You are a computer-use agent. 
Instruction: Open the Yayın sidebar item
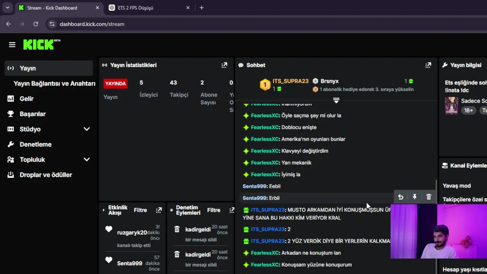click(49, 68)
